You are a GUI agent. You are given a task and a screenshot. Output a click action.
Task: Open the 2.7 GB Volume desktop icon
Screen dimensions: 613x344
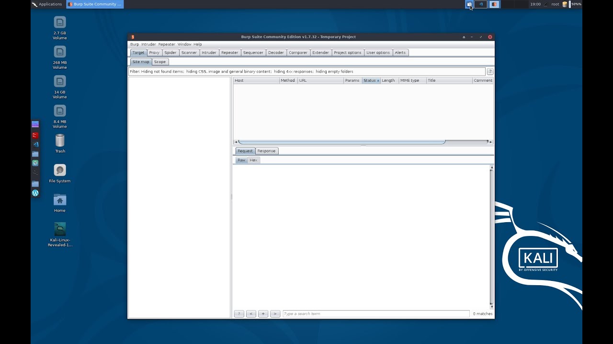(x=60, y=28)
